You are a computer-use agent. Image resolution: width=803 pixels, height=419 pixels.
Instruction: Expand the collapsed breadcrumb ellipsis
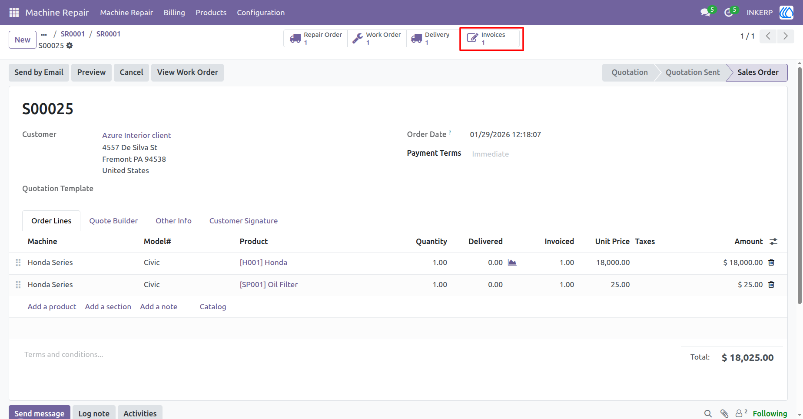coord(44,34)
